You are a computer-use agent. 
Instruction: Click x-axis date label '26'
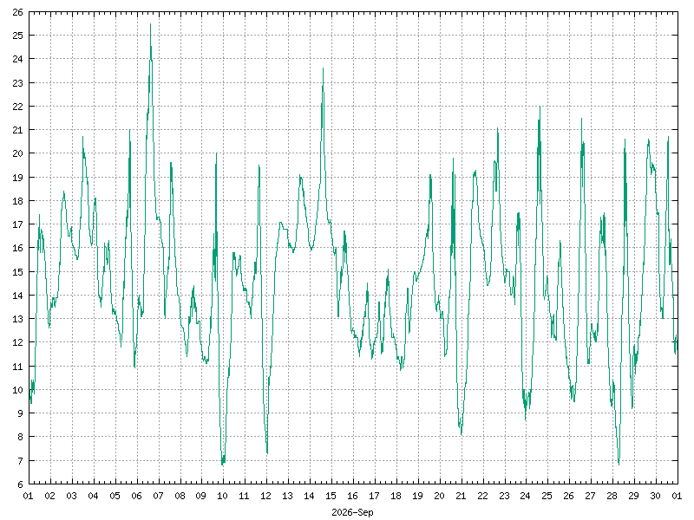(569, 496)
